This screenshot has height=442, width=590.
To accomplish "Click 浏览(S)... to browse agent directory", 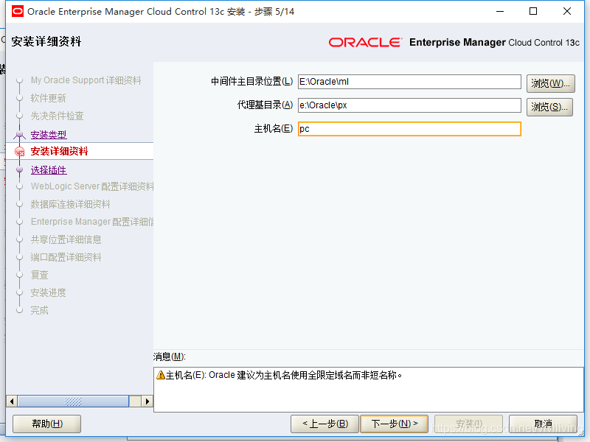I will [549, 107].
